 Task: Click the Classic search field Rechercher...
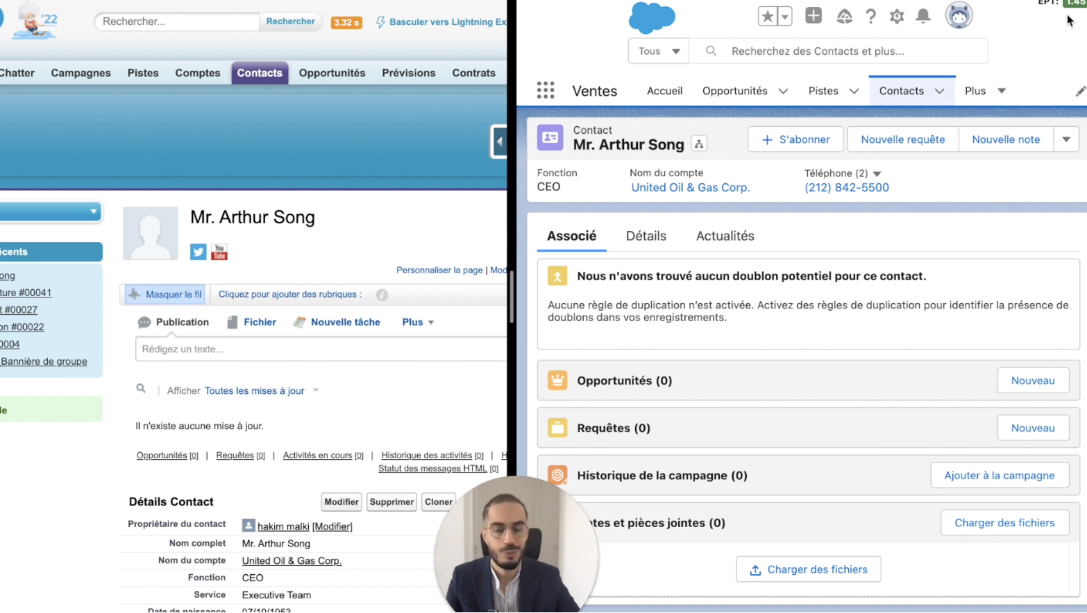pos(177,21)
